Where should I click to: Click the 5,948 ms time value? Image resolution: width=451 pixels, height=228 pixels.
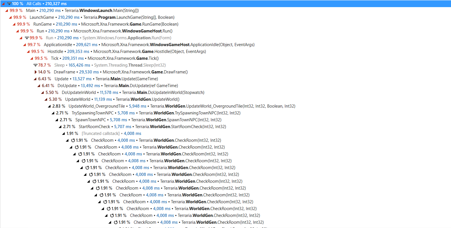pos(138,106)
